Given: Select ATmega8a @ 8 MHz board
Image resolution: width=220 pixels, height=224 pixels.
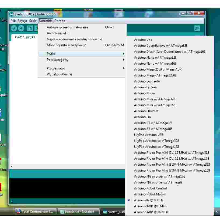Looking at the screenshot, I should (x=149, y=200).
